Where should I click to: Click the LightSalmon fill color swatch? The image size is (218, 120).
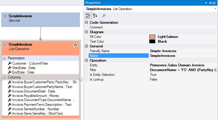point(152,36)
